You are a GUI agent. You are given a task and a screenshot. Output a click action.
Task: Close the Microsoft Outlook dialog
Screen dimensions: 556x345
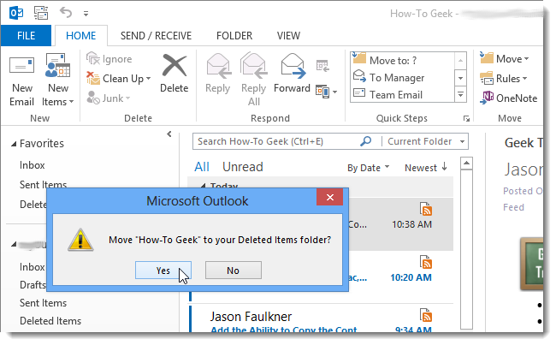(330, 198)
